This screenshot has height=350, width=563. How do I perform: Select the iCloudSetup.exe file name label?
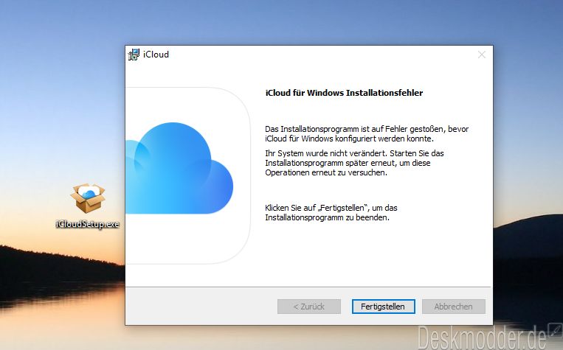tap(88, 224)
